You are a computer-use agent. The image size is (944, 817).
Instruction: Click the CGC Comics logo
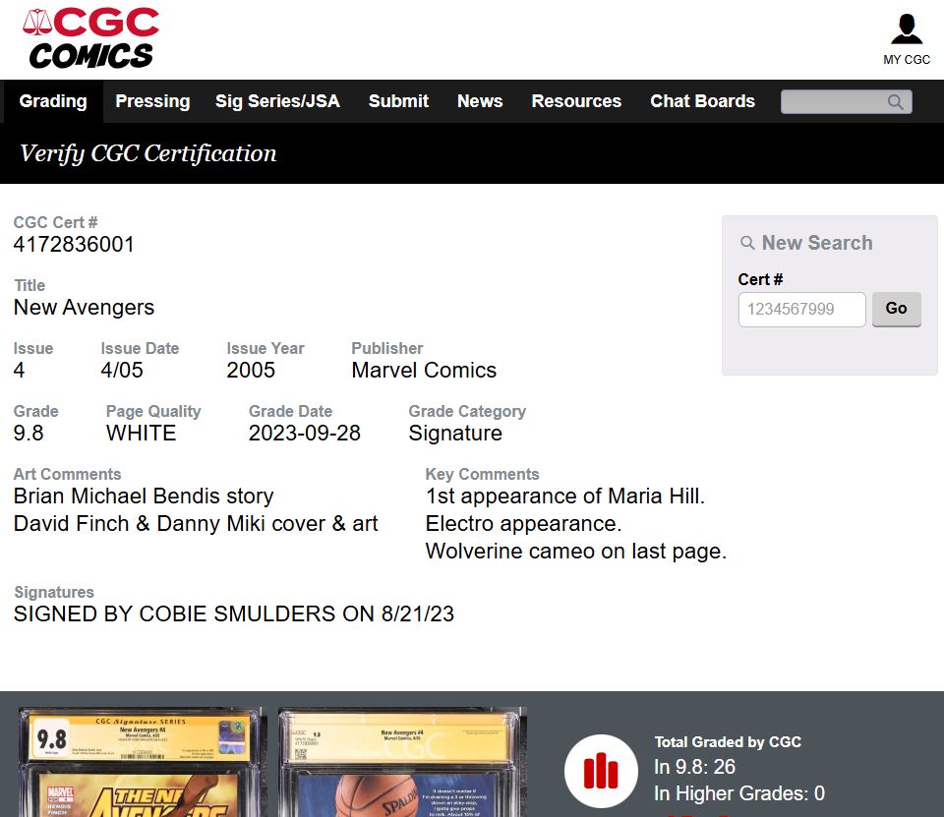(x=90, y=38)
